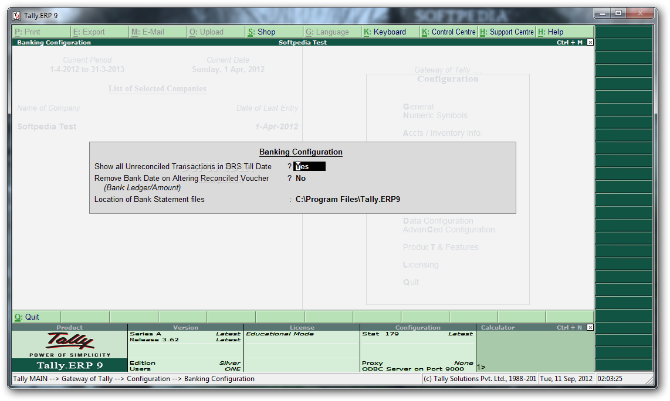
Task: Close the Calculator panel with X
Action: 590,327
